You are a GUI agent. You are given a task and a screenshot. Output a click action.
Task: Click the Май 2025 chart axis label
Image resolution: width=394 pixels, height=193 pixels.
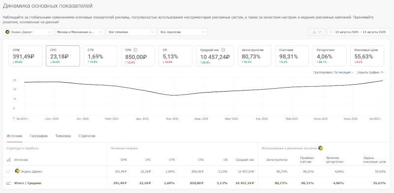292,119
